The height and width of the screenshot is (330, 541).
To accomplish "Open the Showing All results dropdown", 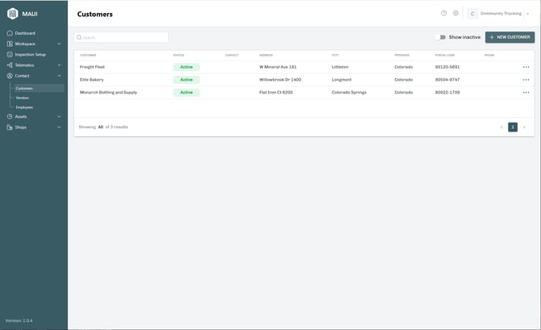I will (100, 127).
